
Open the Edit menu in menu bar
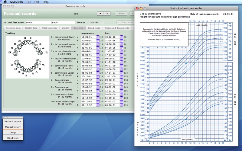coord(37,2)
